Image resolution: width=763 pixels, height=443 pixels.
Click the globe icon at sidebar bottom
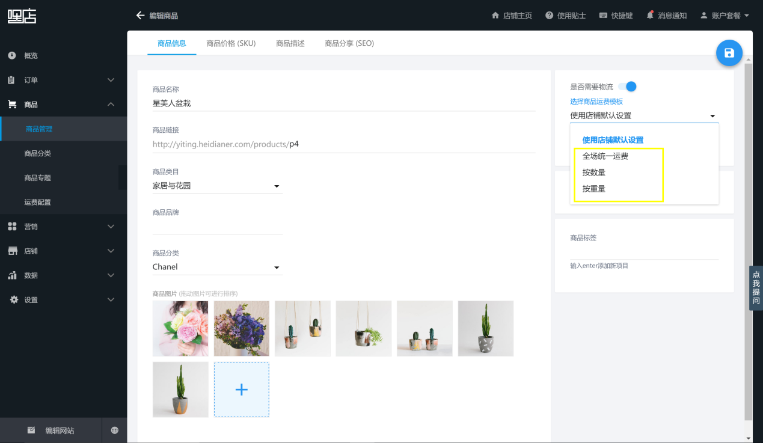115,430
